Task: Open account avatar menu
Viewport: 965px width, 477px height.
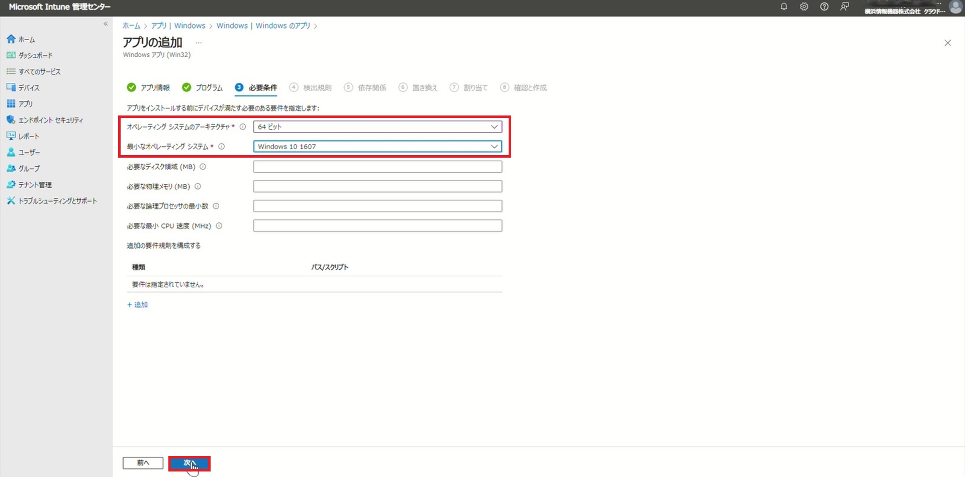Action: point(955,7)
